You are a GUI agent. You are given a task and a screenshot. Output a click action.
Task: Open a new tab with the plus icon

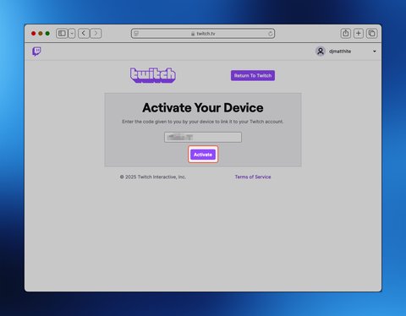[x=359, y=33]
